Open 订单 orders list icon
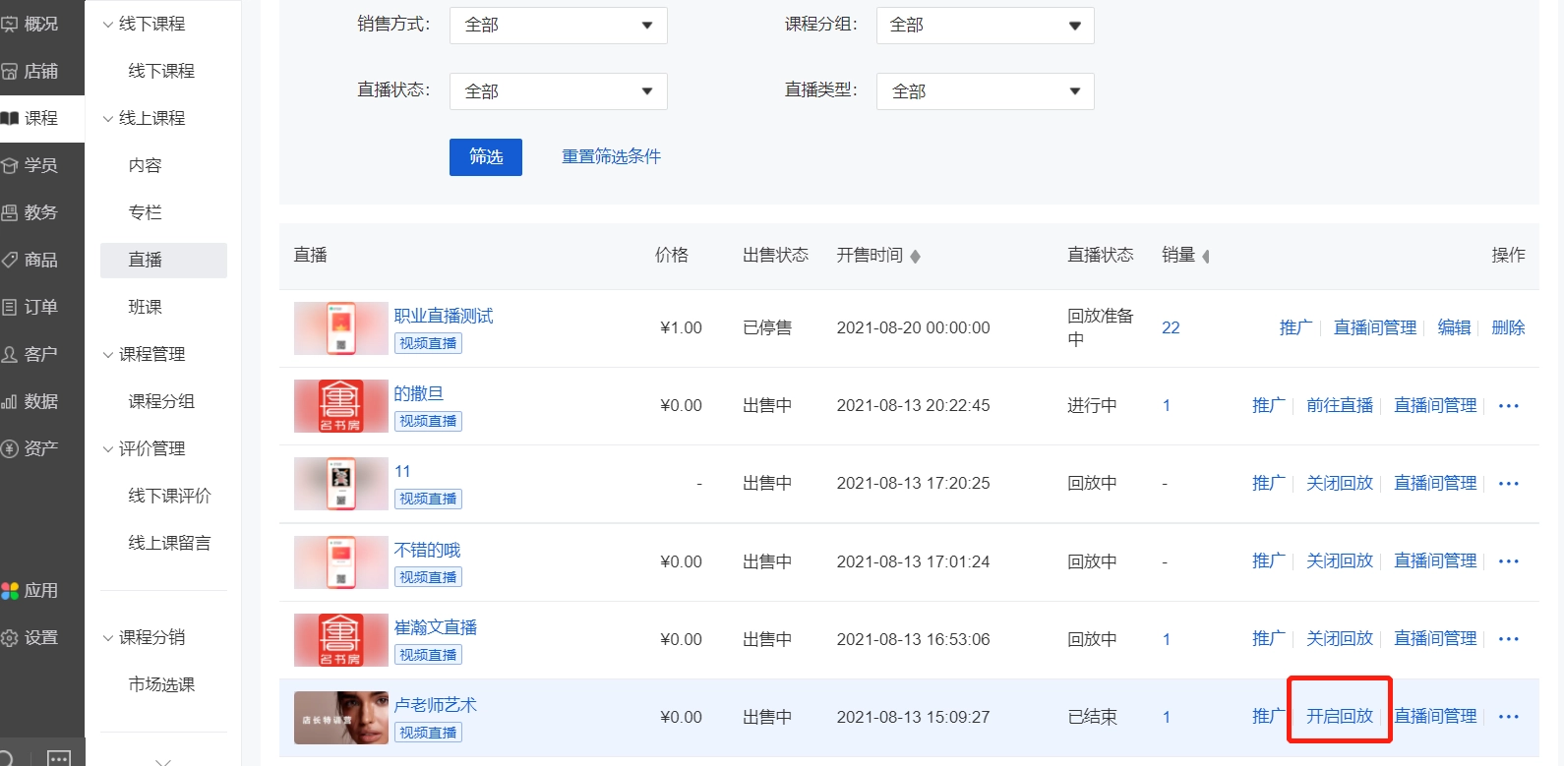This screenshot has height=766, width=1564. pos(10,307)
